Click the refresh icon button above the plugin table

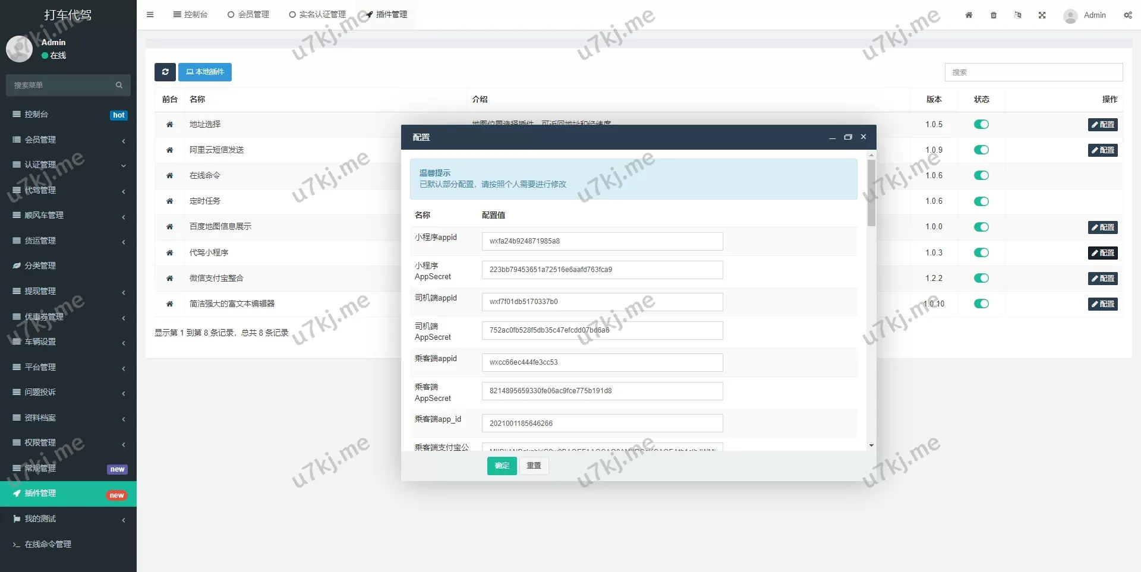coord(165,72)
